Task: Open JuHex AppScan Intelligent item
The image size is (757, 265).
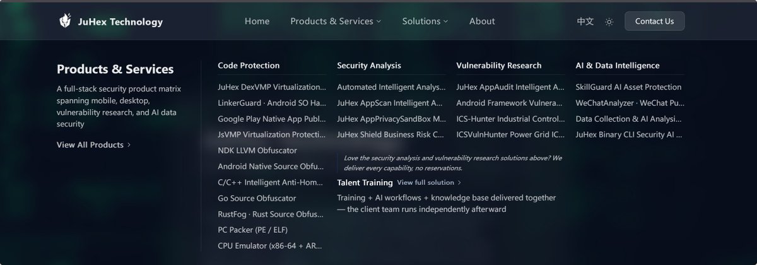Action: coord(390,103)
